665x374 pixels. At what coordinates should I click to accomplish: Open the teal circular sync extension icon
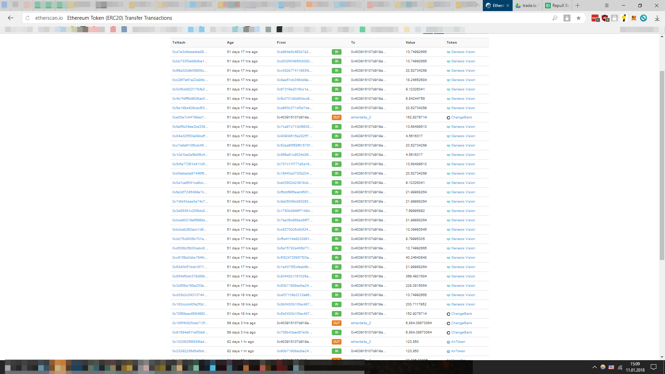pos(644,18)
